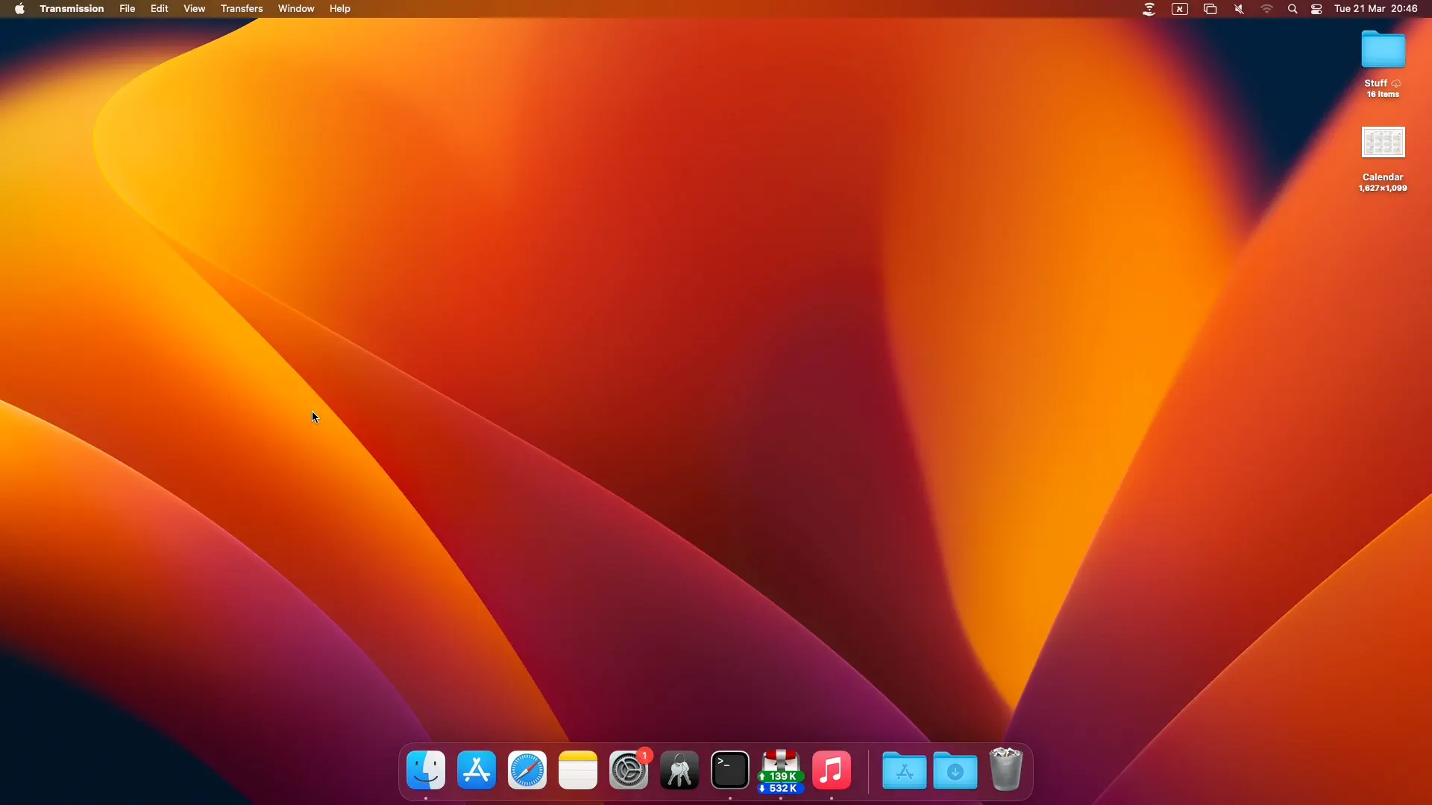Open the Transfers menu
The height and width of the screenshot is (805, 1432).
click(242, 9)
